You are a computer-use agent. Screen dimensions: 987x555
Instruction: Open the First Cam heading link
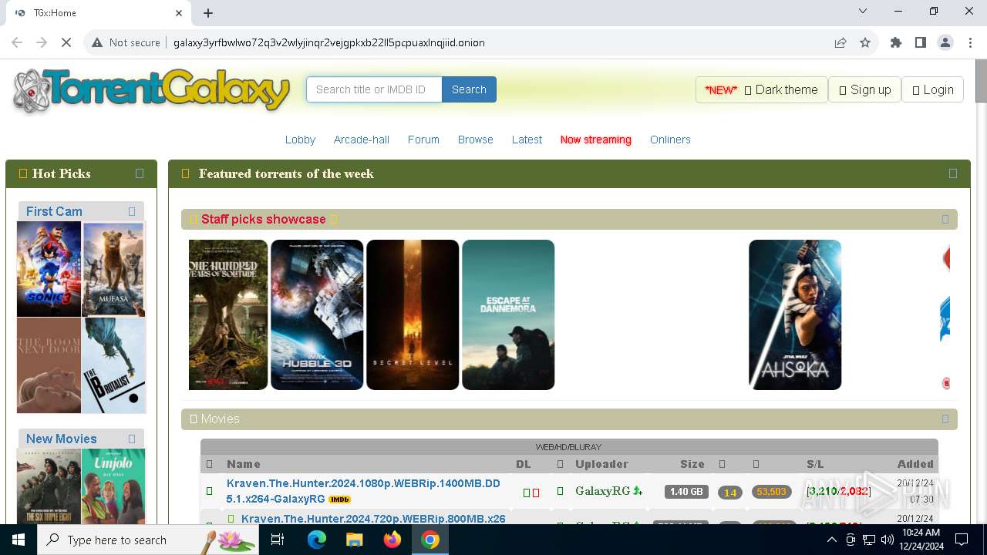54,211
